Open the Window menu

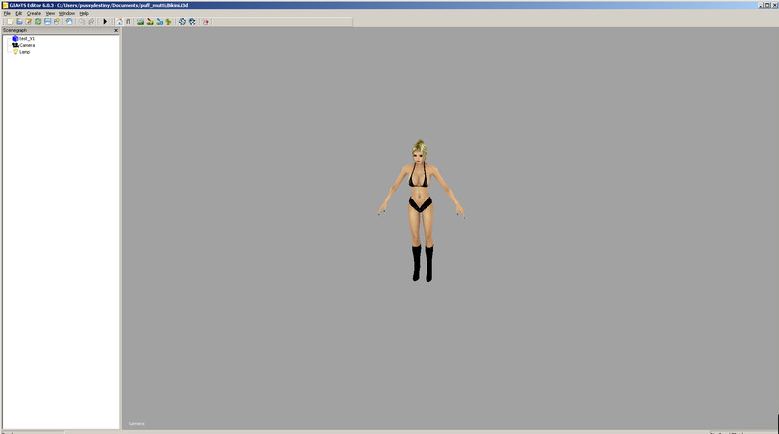[x=66, y=13]
